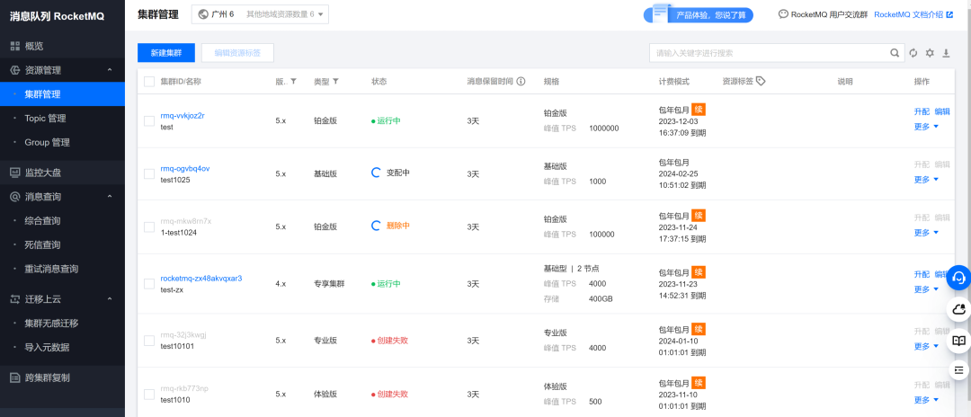Check the box for rmq-vvkjoz2r
Image resolution: width=971 pixels, height=417 pixels.
point(149,120)
